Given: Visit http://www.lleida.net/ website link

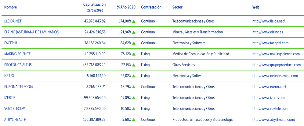Looking at the screenshot, I should point(269,21).
